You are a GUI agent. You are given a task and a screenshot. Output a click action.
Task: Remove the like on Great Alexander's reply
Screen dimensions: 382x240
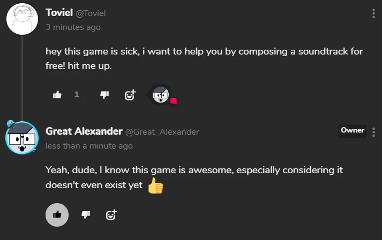coord(57,215)
